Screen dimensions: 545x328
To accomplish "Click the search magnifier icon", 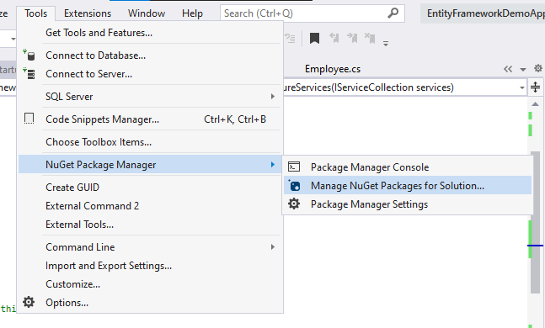I will [x=393, y=13].
